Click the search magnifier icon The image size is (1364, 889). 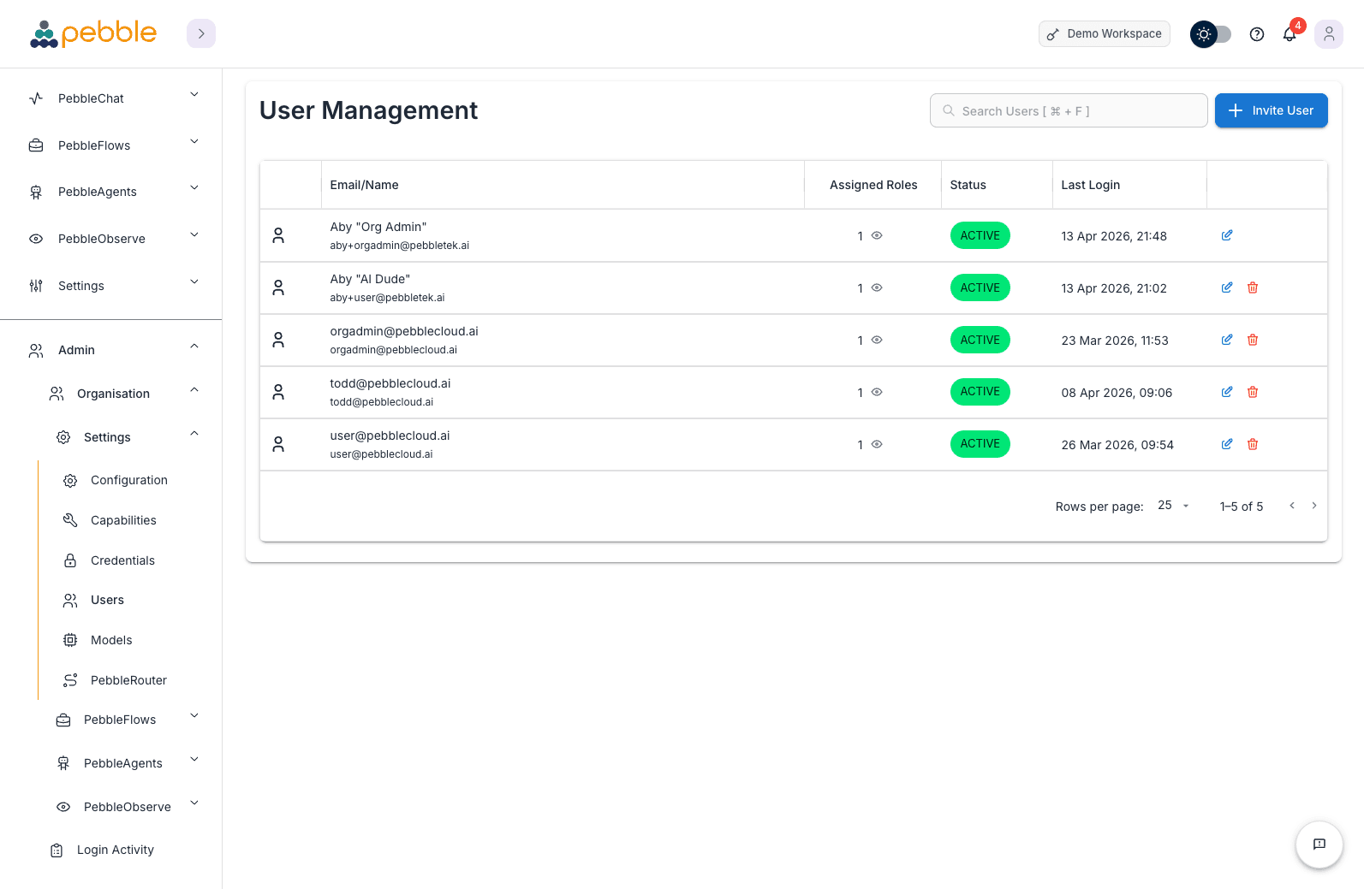click(949, 110)
